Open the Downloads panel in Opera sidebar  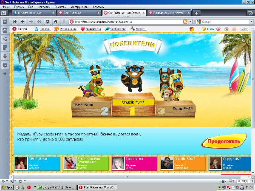coord(5,56)
